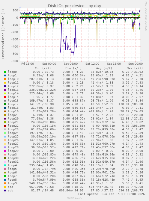This screenshot has height=201, width=149.
Task: Click loop17 current value 141.52 /103.38
Action: (41, 104)
